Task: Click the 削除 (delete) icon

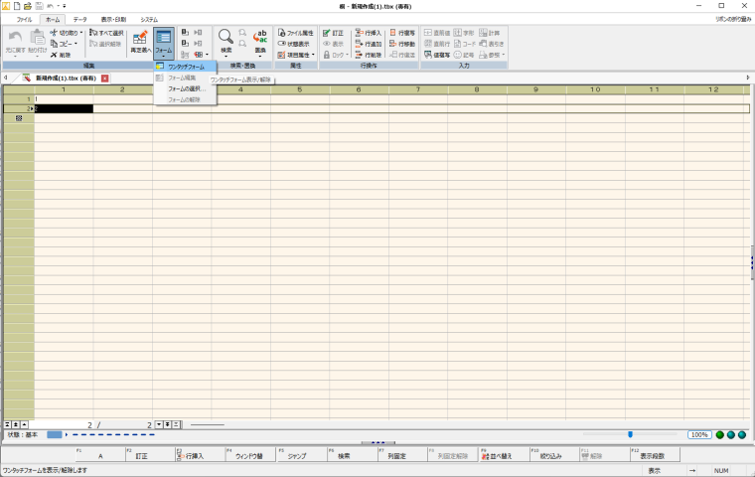Action: (x=60, y=55)
